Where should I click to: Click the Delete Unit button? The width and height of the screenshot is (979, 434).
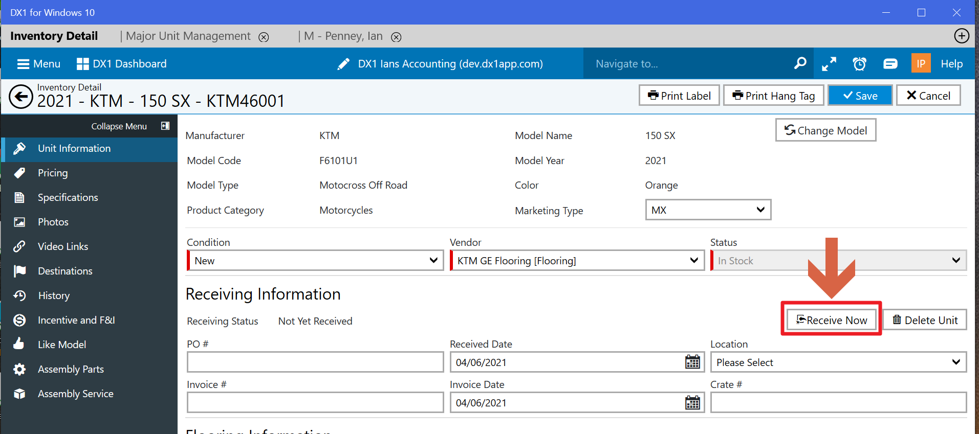[925, 319]
